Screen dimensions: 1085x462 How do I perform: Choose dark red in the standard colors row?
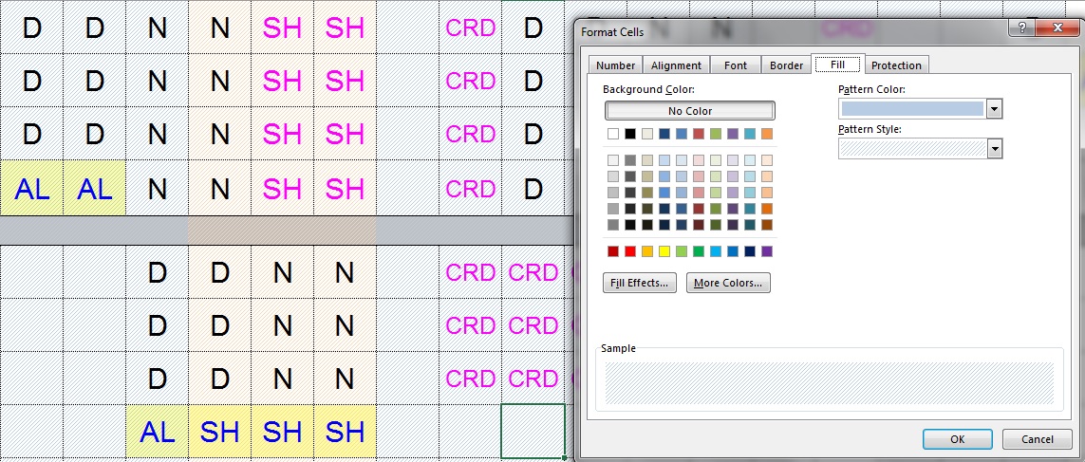613,251
